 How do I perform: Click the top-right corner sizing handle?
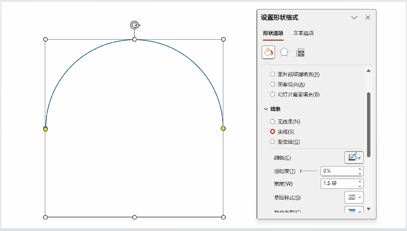223,40
